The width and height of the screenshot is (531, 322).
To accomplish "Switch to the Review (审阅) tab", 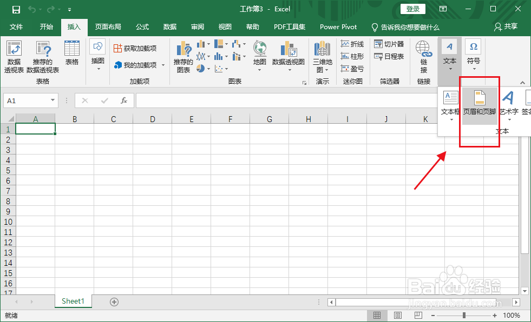I will 197,27.
